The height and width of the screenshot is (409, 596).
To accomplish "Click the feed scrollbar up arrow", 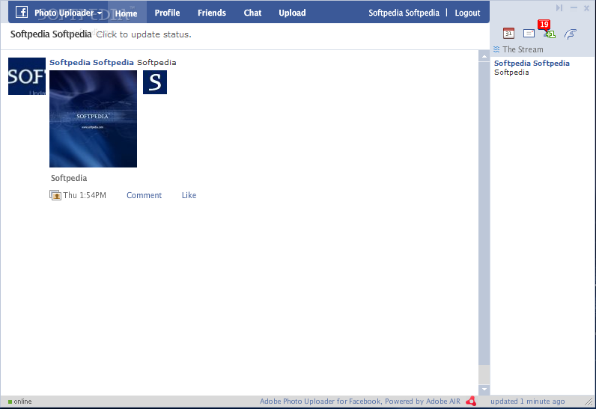I will click(x=484, y=57).
